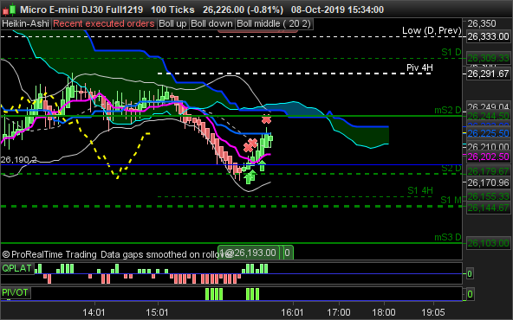Select the S1 M line label

click(x=451, y=200)
